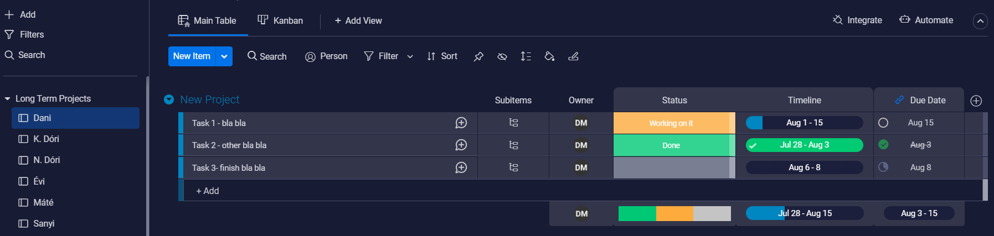Click the Automate button
This screenshot has width=994, height=236.
click(926, 20)
